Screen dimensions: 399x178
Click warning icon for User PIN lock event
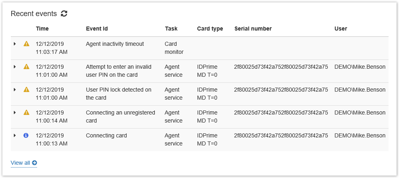point(27,90)
